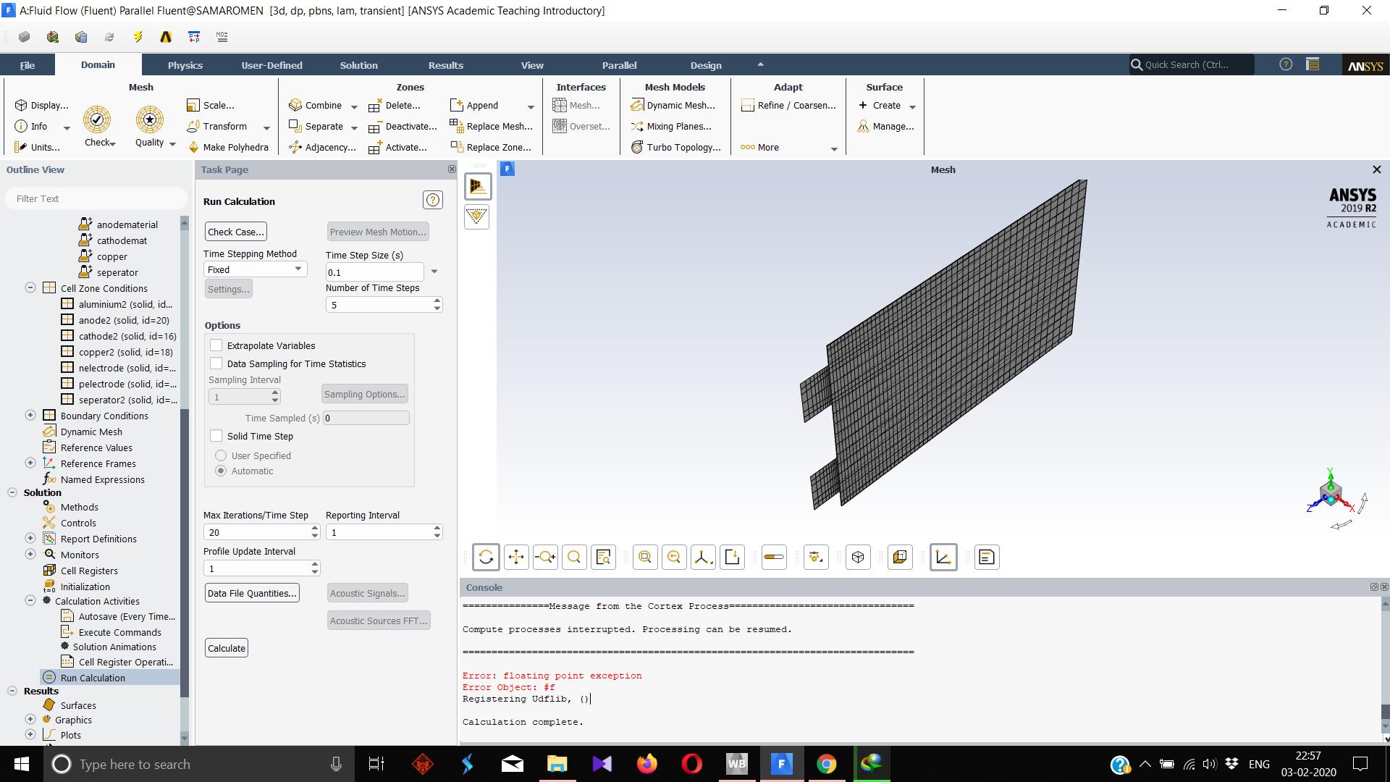Click the Make Polyhedra icon
1390x782 pixels.
(x=193, y=147)
